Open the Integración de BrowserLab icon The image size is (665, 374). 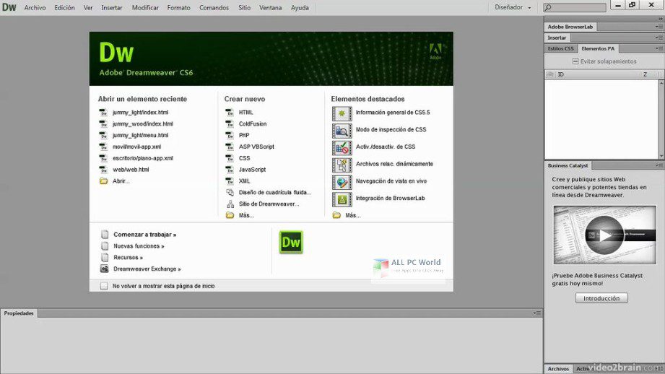coord(342,199)
